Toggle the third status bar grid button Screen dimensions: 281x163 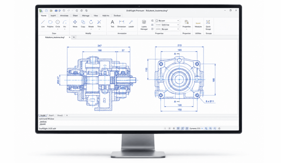tap(174, 128)
